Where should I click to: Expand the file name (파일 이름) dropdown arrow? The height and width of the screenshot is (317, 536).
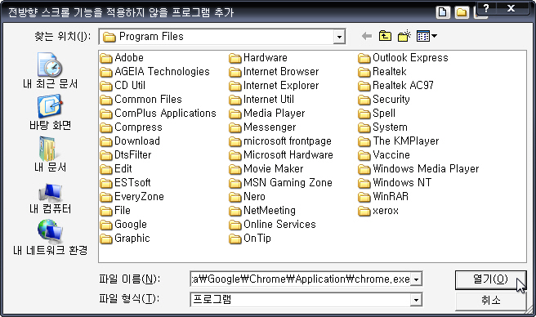pos(416,279)
